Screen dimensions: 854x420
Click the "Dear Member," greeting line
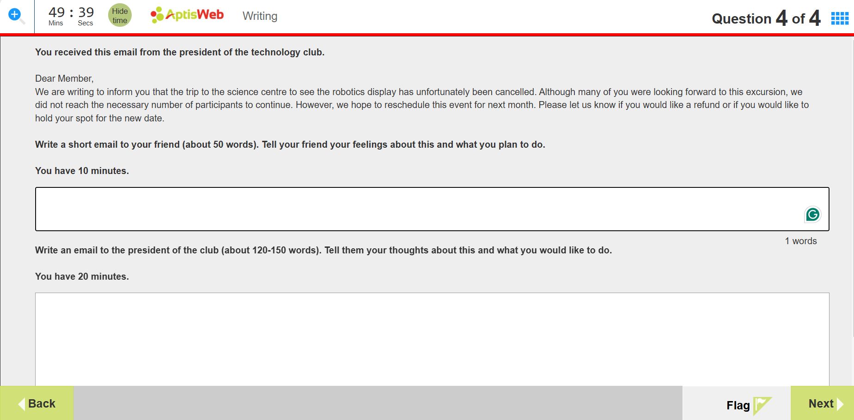point(64,78)
